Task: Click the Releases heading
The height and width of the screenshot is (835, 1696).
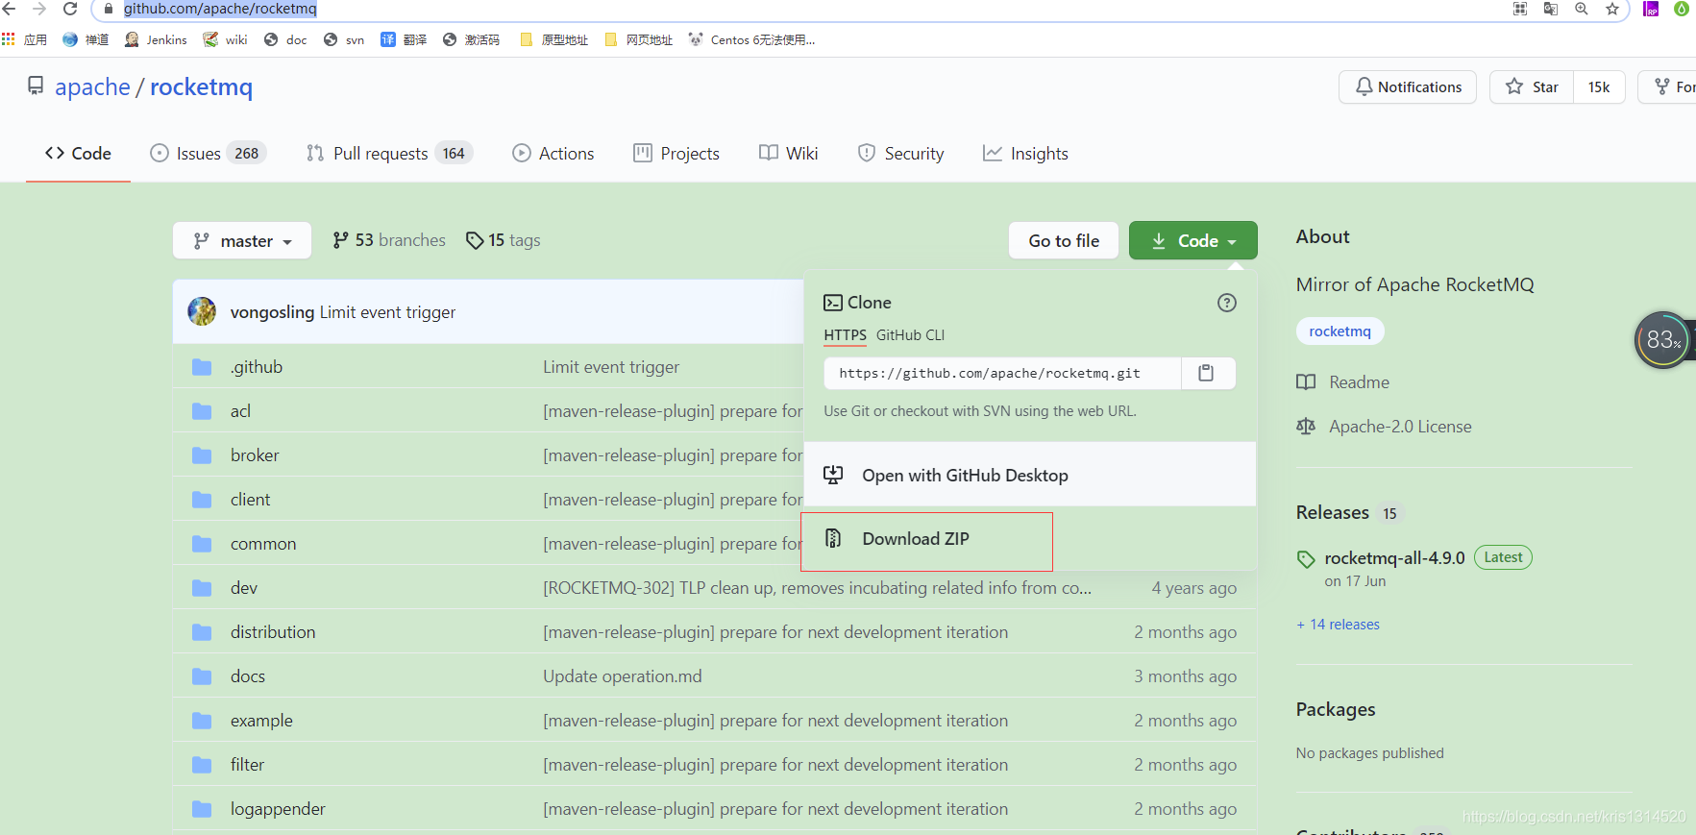Action: coord(1332,512)
